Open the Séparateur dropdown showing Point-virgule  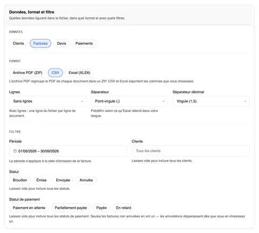(x=129, y=101)
